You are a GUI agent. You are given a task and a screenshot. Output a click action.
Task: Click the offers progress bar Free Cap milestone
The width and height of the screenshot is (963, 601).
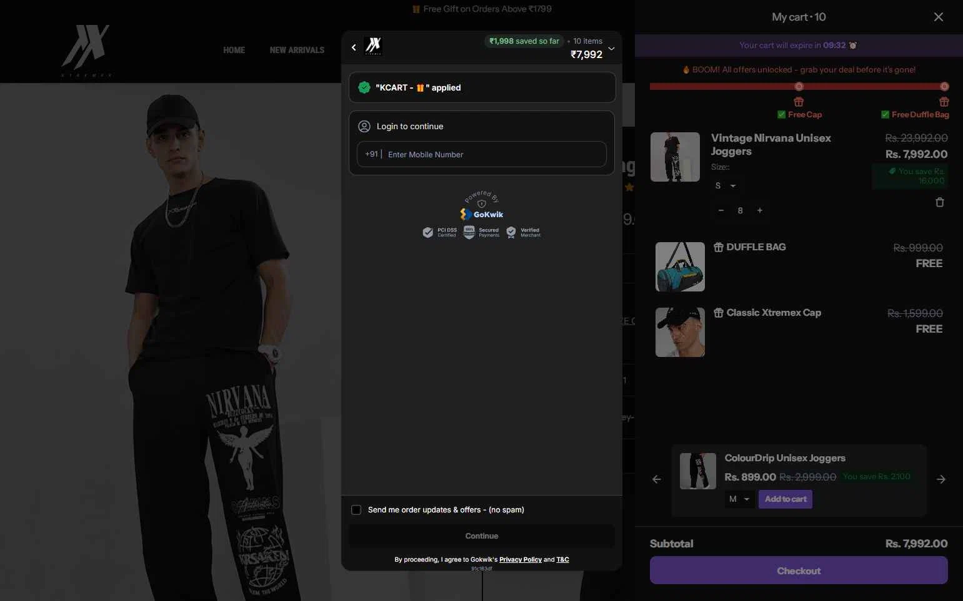pos(799,86)
